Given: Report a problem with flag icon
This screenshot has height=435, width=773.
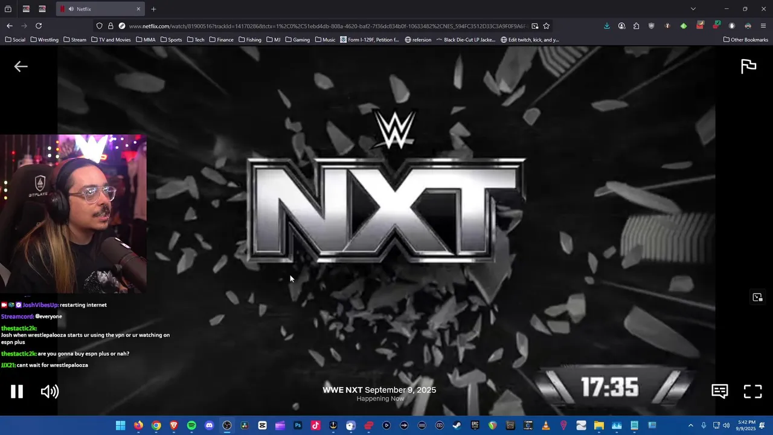Looking at the screenshot, I should (x=749, y=66).
